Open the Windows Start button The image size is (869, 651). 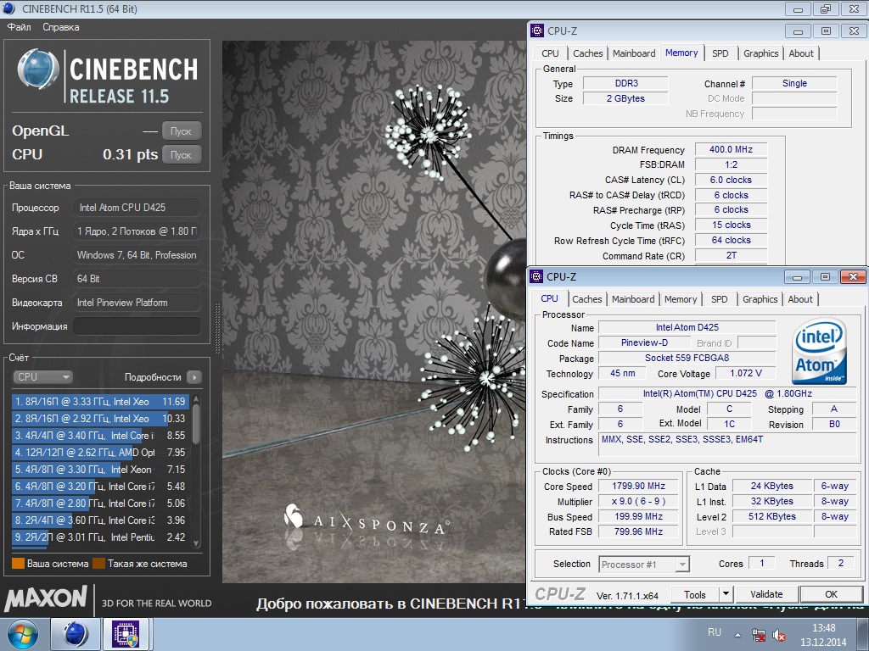(23, 634)
